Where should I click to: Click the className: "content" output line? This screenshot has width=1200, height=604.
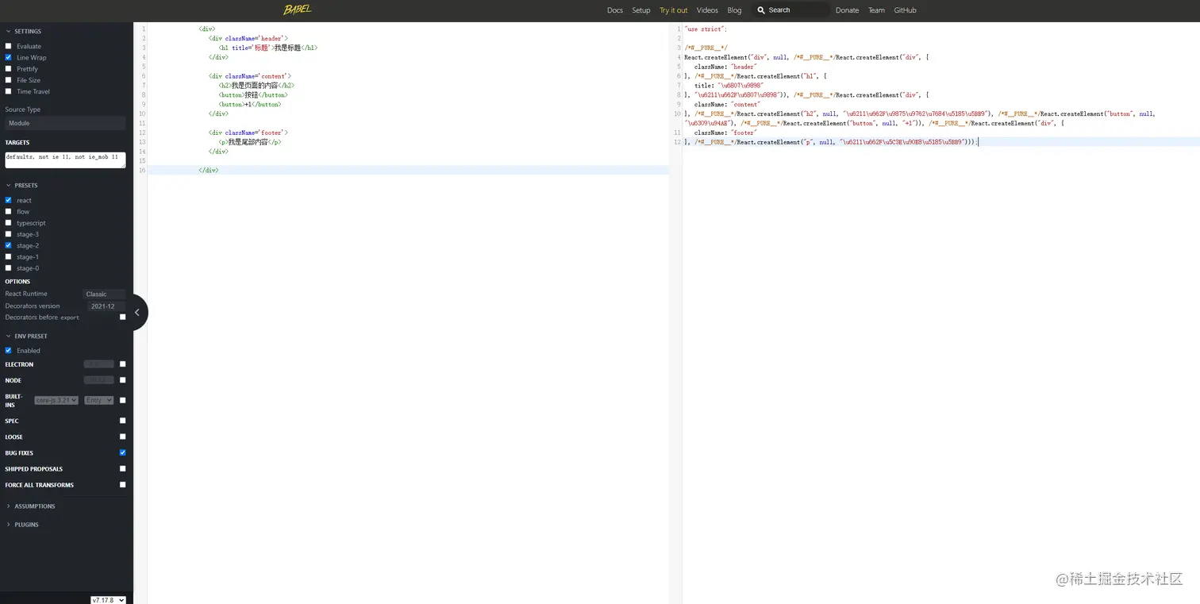point(727,104)
